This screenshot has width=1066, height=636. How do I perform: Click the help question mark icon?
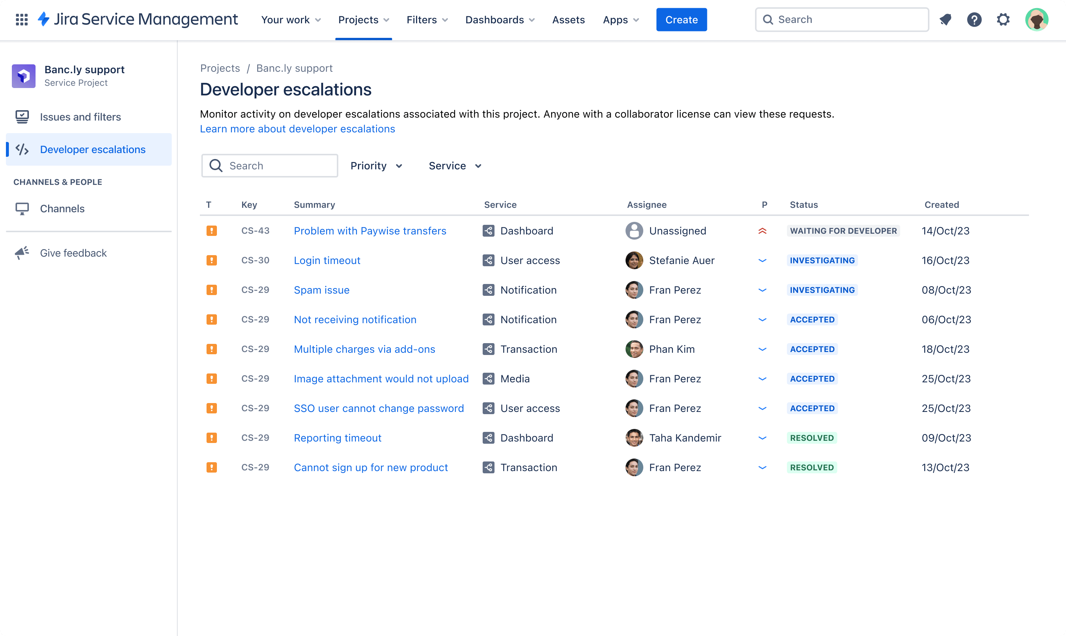pyautogui.click(x=975, y=20)
